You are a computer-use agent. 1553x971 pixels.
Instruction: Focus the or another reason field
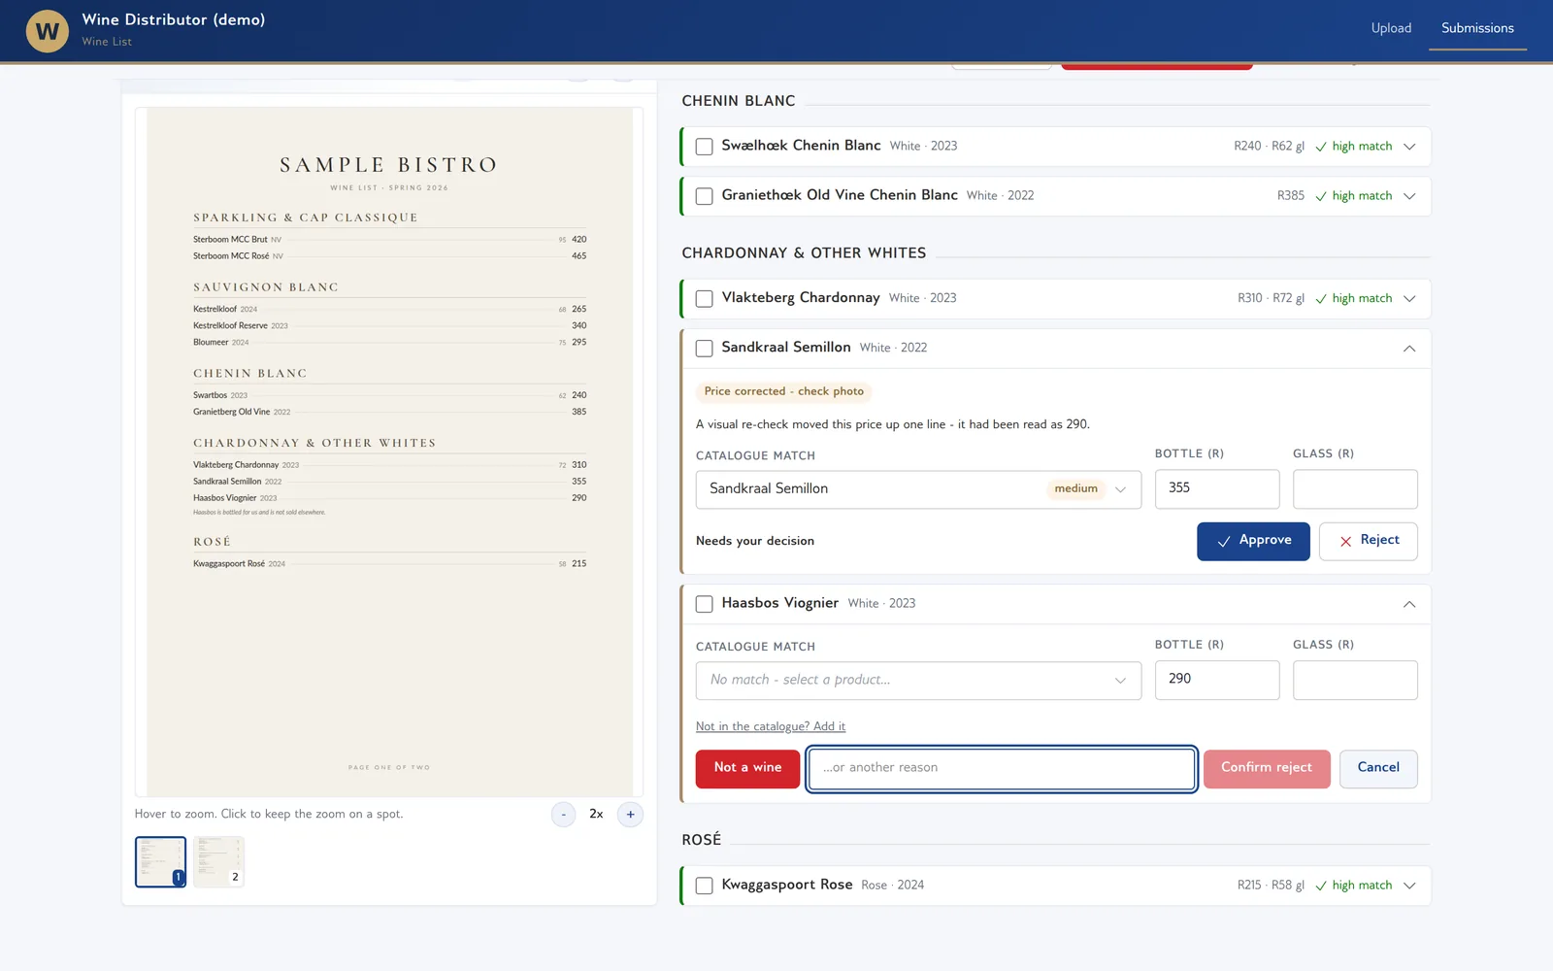tap(1002, 768)
